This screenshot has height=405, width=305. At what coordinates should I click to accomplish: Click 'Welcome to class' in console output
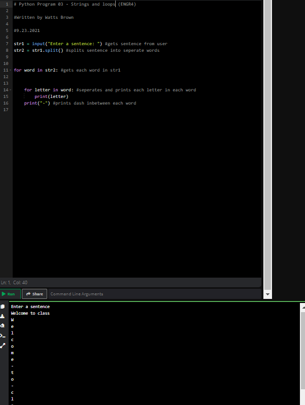30,313
